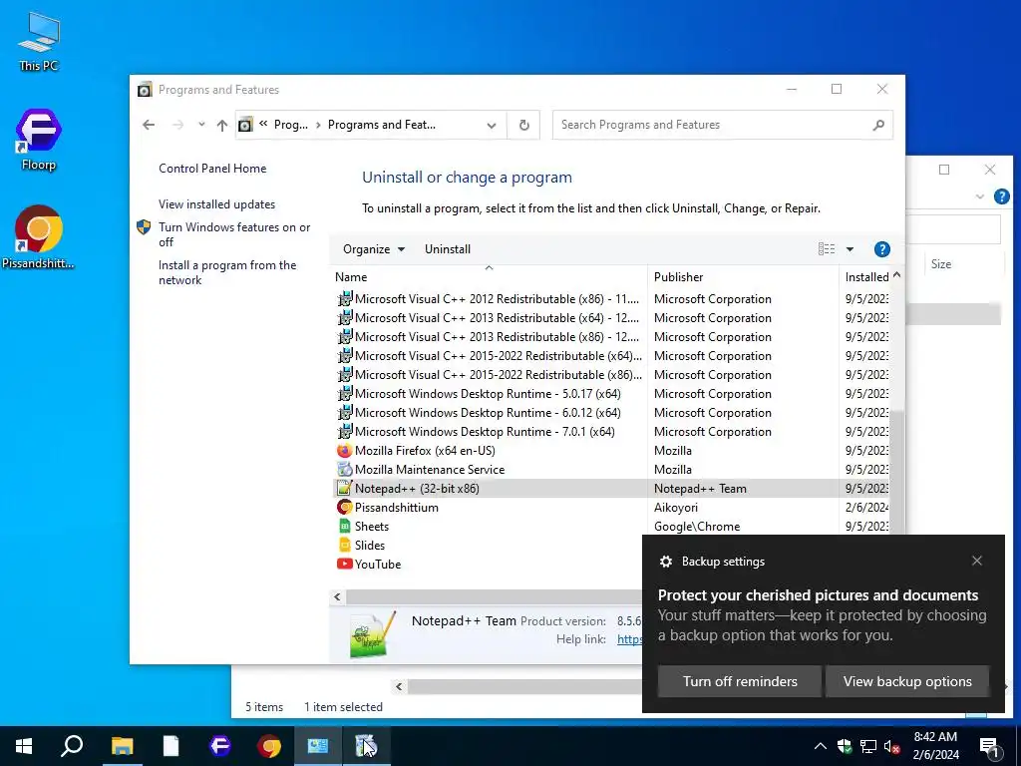Open the Start menu

click(x=24, y=746)
